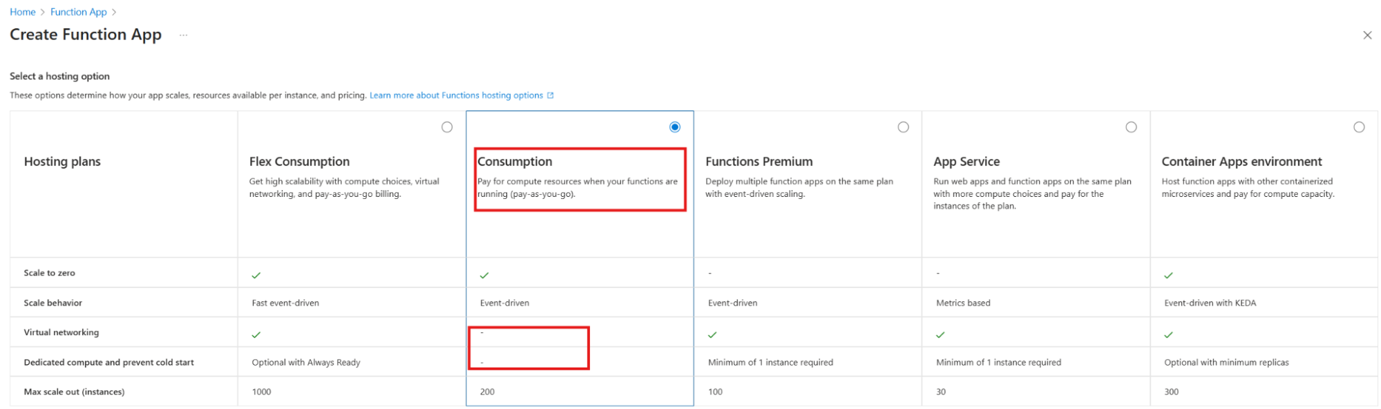Viewport: 1381px width, 409px height.
Task: Choose the Functions Premium radio button
Action: 903,127
